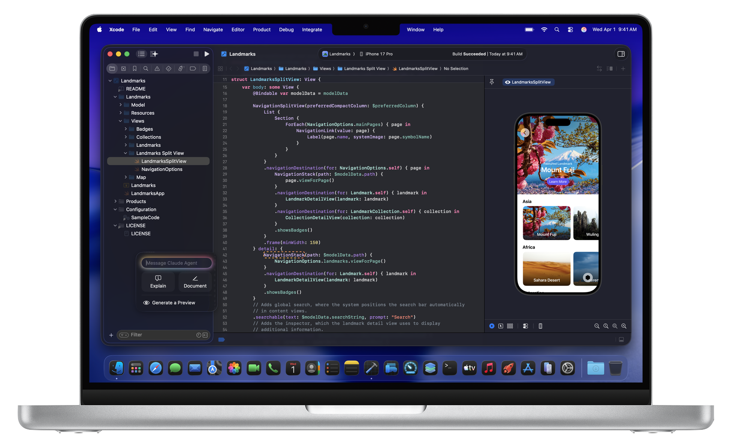Viewport: 733px width, 447px height.
Task: Open the Bookmark navigator
Action: tap(135, 69)
